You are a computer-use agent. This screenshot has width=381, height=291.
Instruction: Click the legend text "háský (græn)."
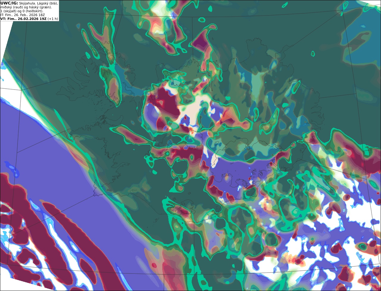tap(40, 7)
